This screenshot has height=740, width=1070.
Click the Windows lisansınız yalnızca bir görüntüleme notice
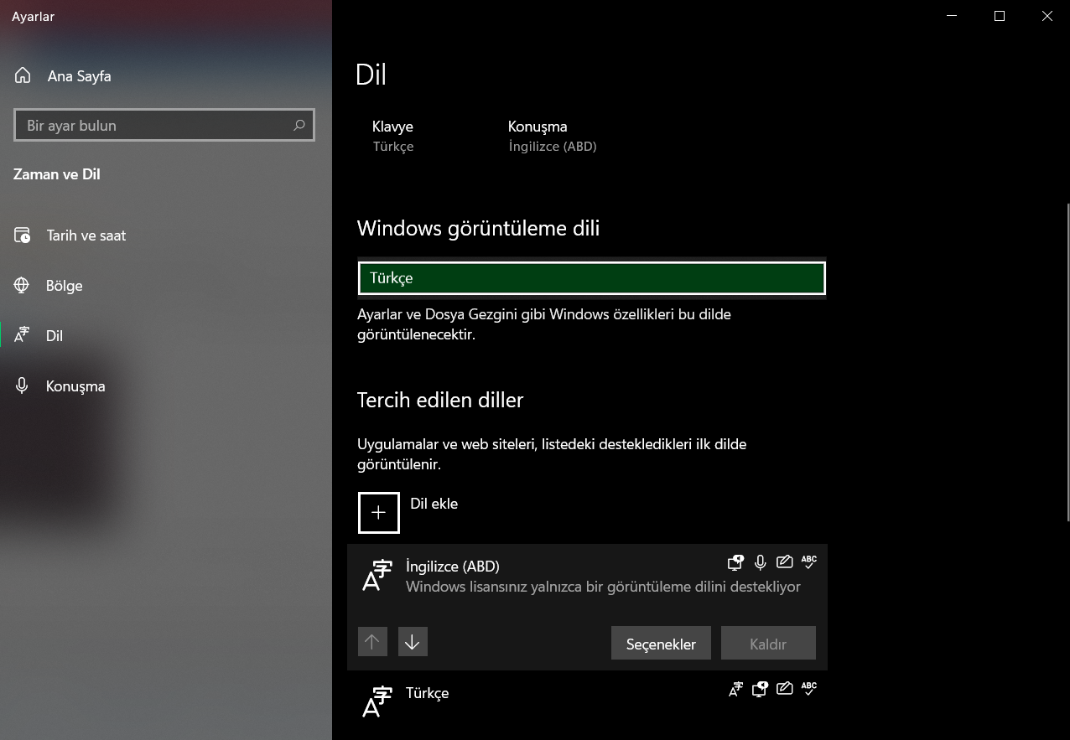603,587
